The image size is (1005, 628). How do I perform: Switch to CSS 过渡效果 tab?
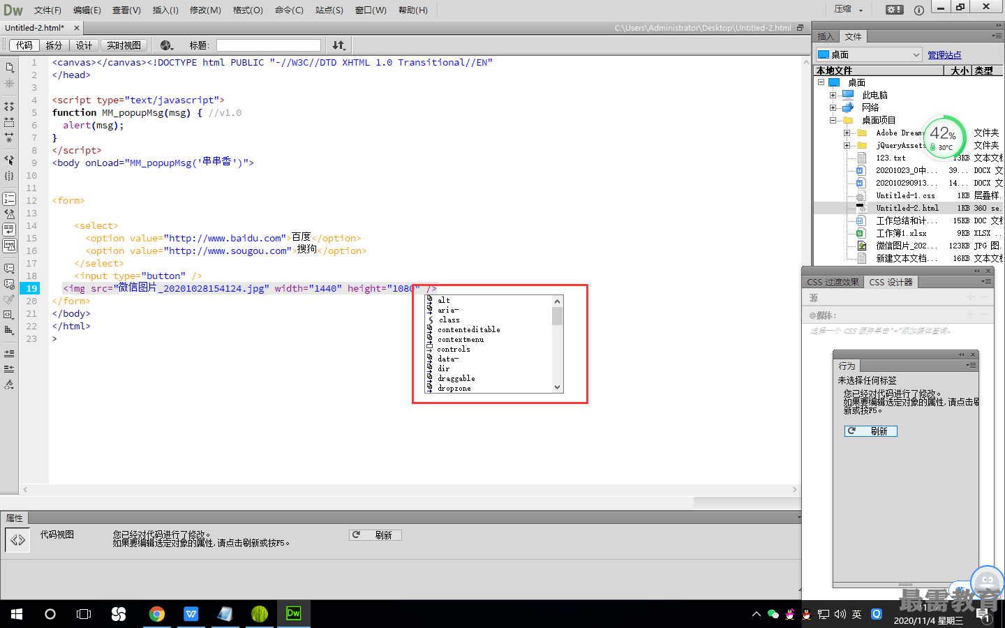833,282
